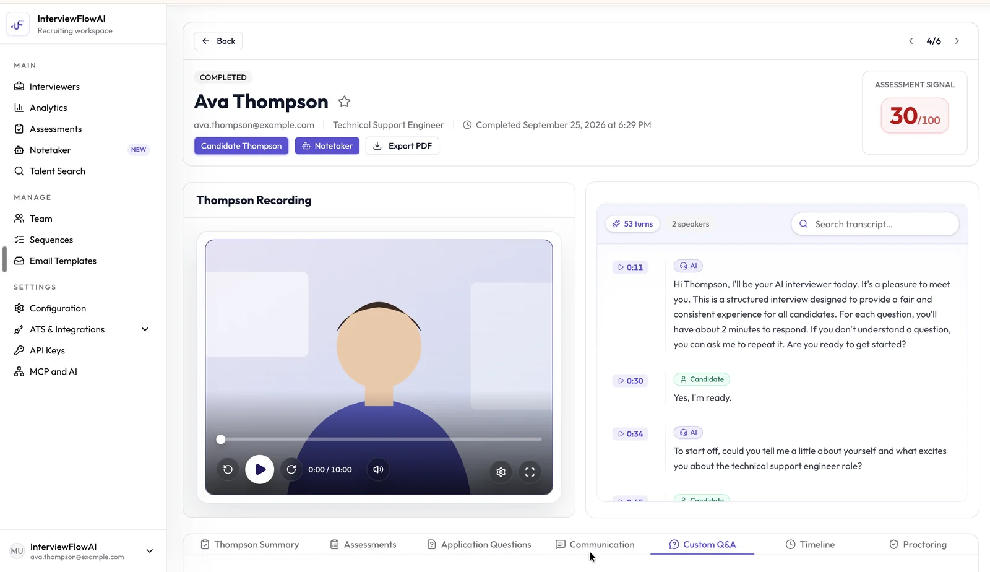The image size is (990, 572).
Task: Rewind the recording
Action: click(x=228, y=470)
